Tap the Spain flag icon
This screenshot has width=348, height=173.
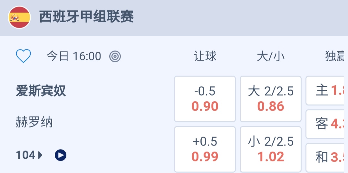(x=19, y=17)
